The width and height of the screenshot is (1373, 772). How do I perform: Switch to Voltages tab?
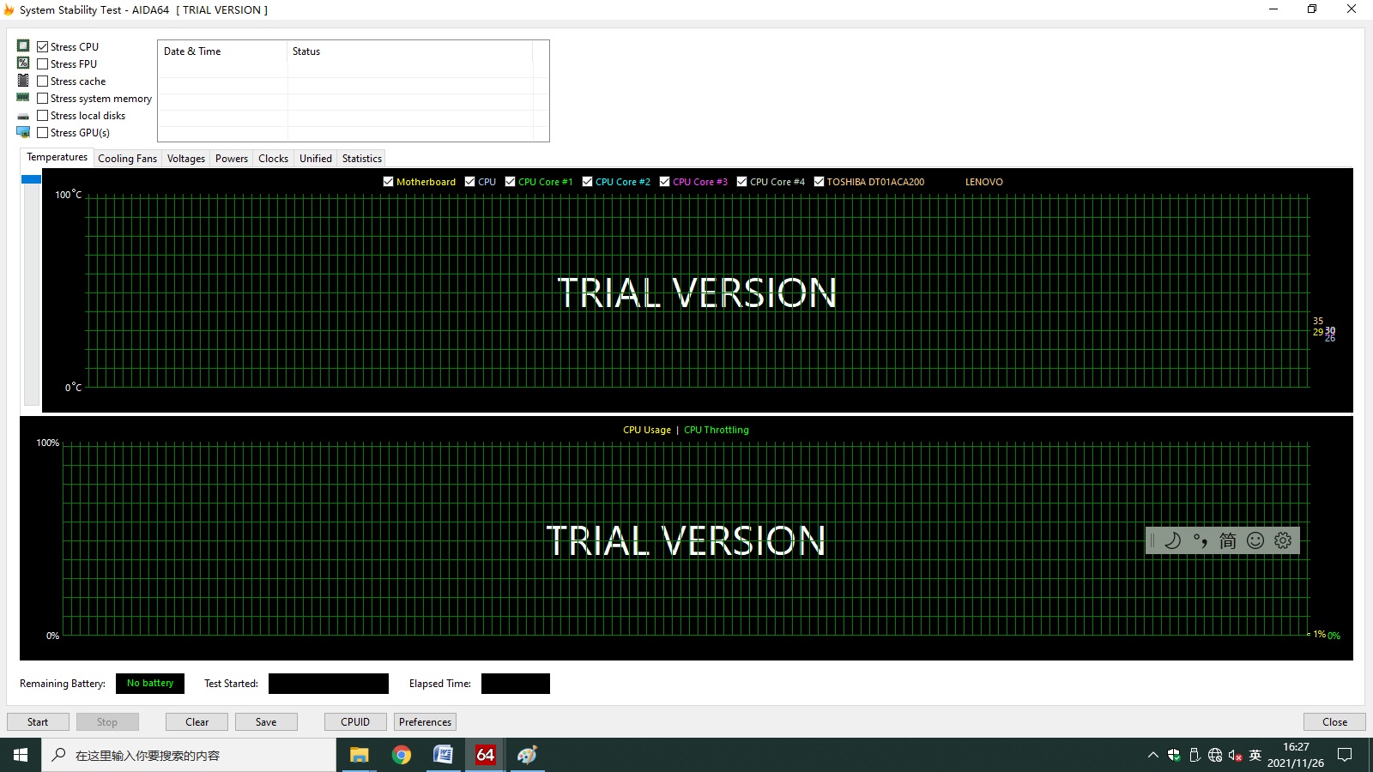click(x=186, y=158)
